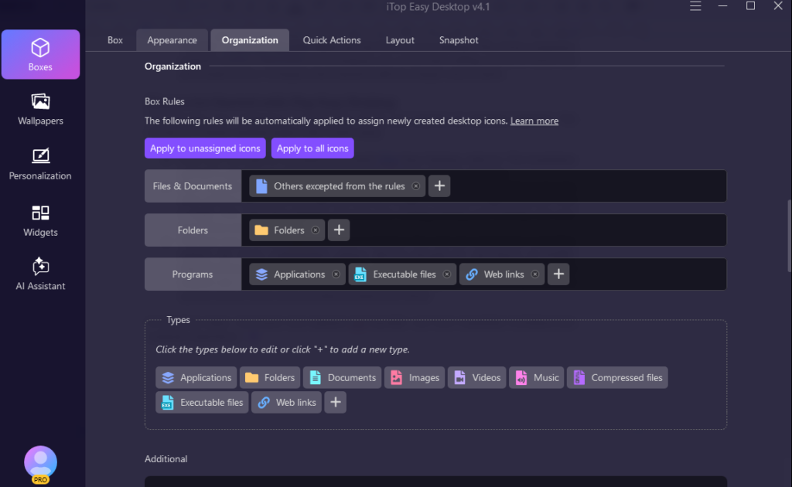
Task: Add another type to Files & Documents rule
Action: coord(439,186)
